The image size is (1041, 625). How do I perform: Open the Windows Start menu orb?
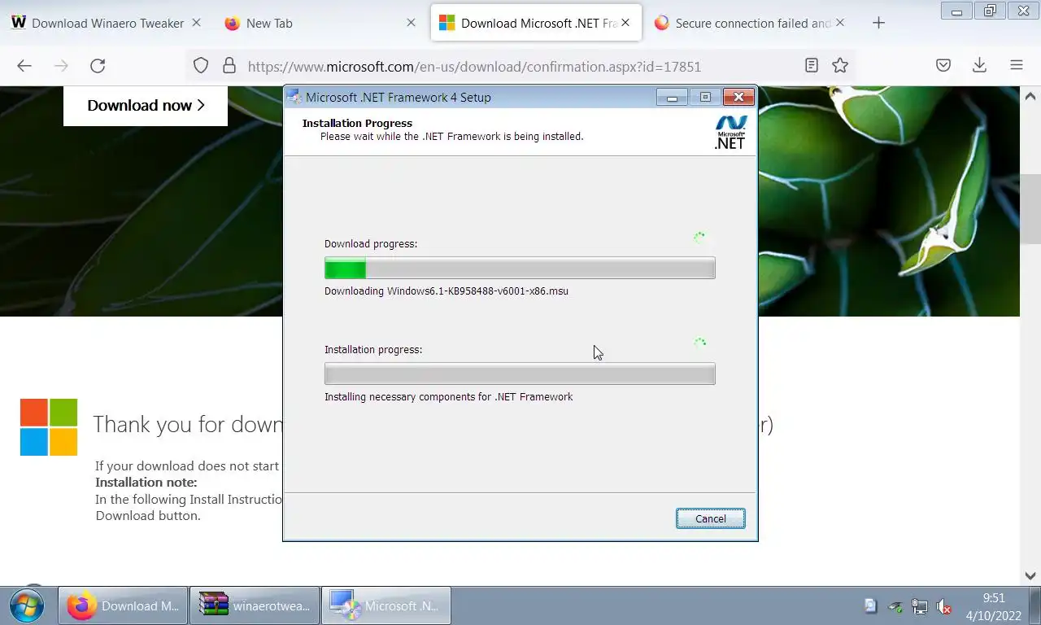pos(27,605)
